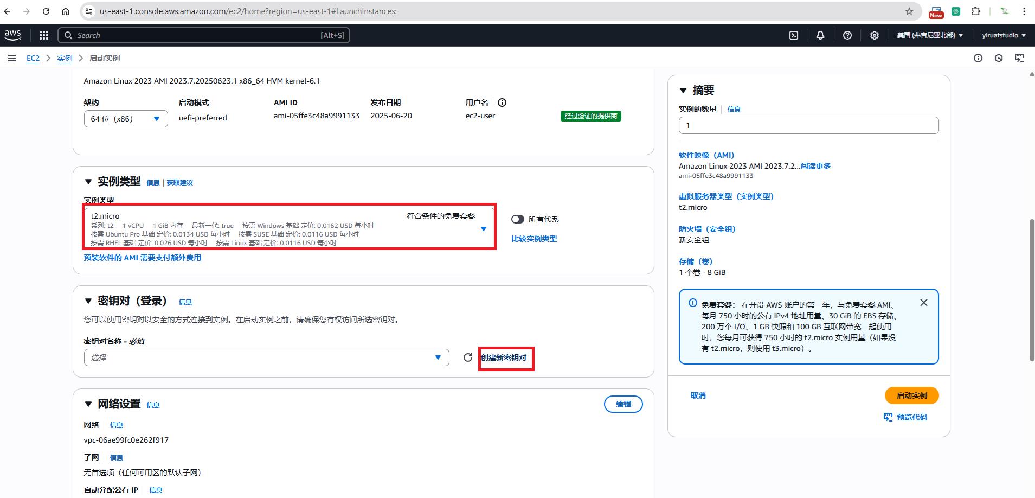Open 预装软件的 AMI 需要支付额外费用 link
The height and width of the screenshot is (498, 1035).
[x=142, y=258]
